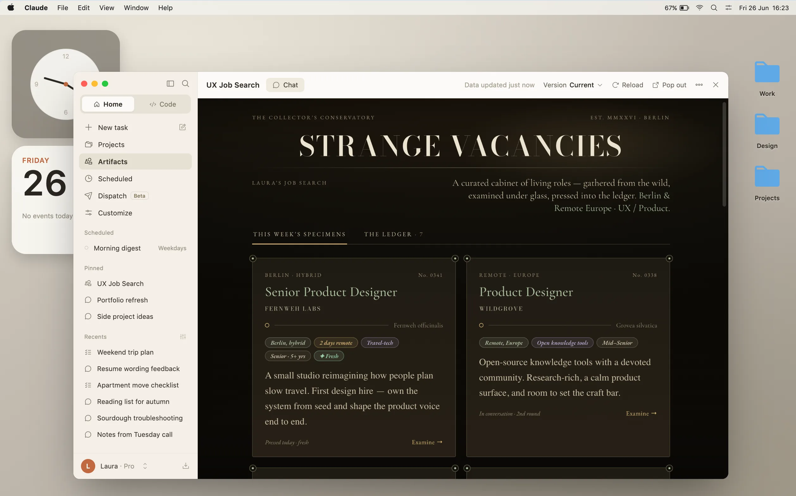796x496 pixels.
Task: Click the Friday 26 calendar widget
Action: point(43,200)
